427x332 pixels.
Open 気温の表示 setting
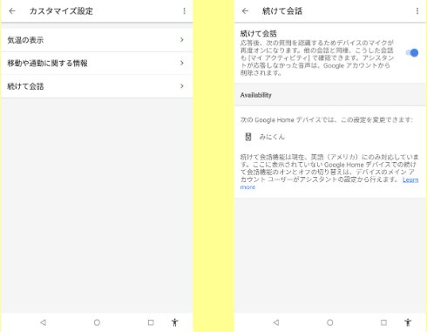97,40
